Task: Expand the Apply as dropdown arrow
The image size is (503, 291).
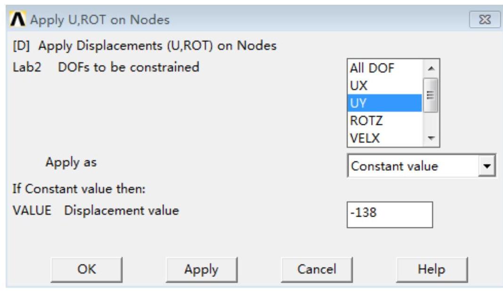Action: (489, 166)
